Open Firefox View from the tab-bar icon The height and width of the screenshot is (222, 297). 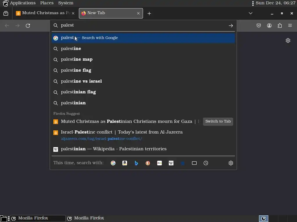tap(6, 13)
